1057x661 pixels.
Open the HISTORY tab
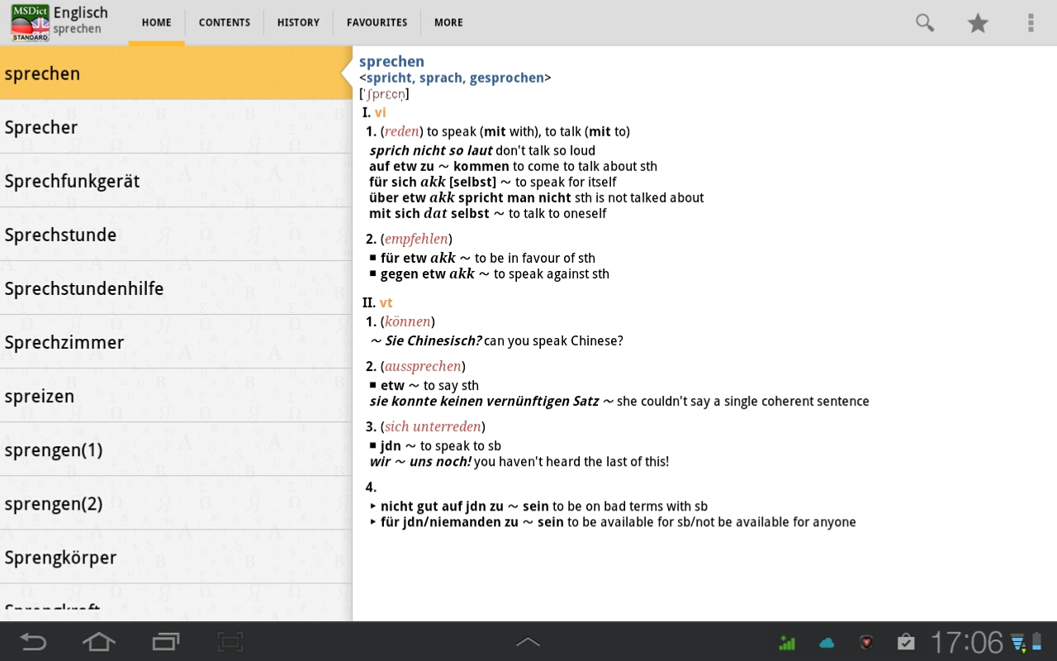point(298,23)
